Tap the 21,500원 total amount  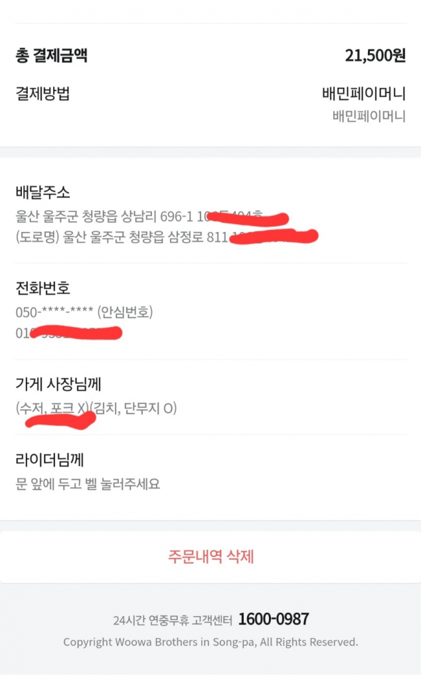(x=375, y=55)
